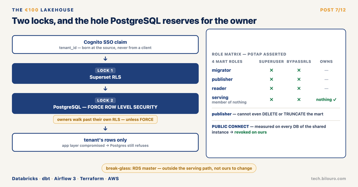Viewport: 358px width, 187px height.
Task: Click publisher's BYPASSRLS cross mark
Action: coord(299,80)
